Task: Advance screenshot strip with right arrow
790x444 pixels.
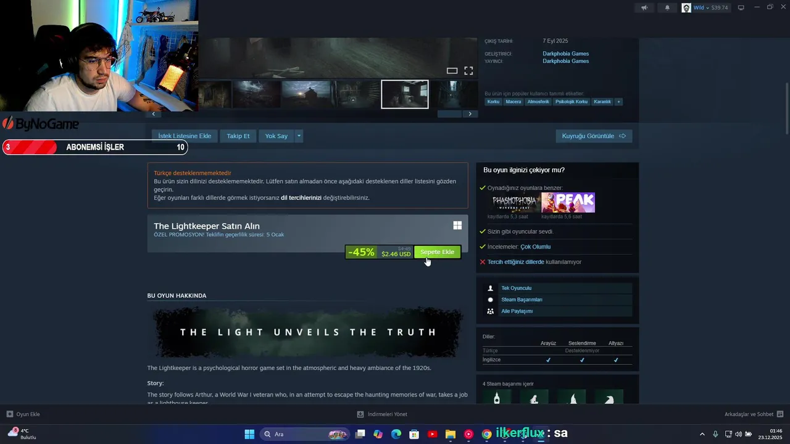Action: pyautogui.click(x=470, y=114)
